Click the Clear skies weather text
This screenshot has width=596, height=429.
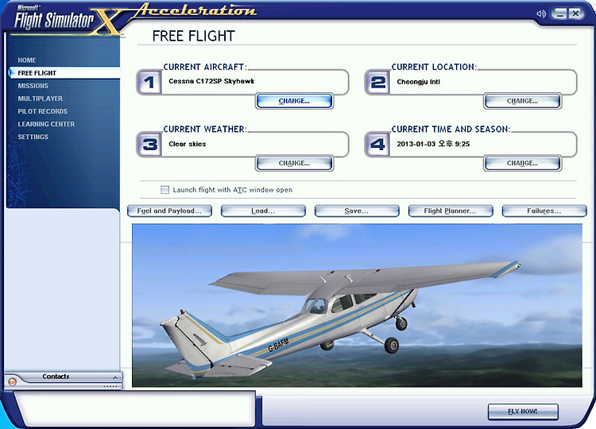pos(187,144)
